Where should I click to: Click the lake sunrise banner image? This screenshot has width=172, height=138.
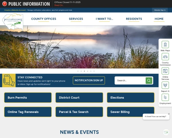(x=79, y=47)
